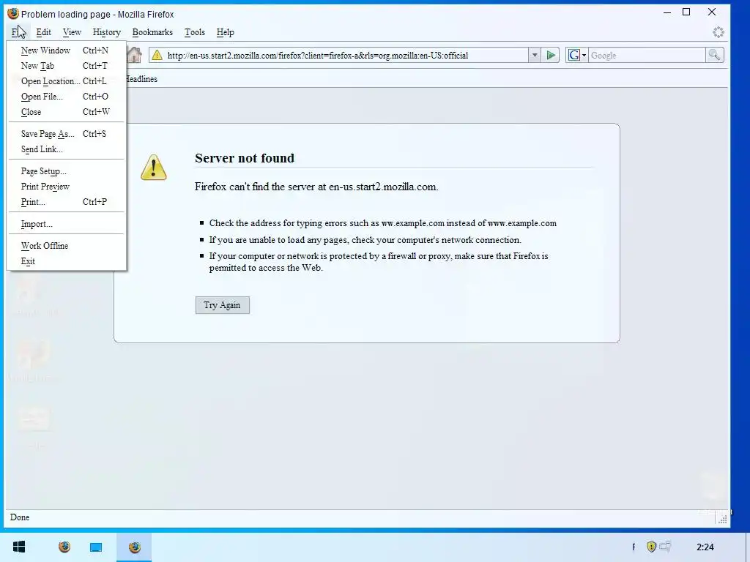
Task: Open the Bookmarks menu
Action: [152, 32]
